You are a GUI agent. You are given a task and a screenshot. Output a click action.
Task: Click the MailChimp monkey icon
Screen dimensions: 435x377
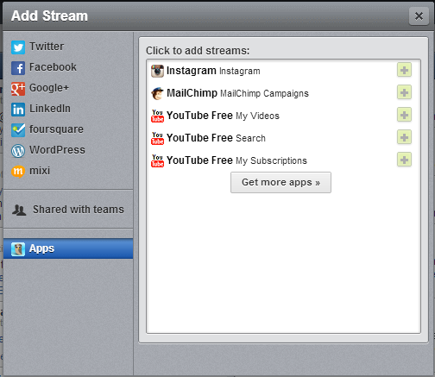point(157,93)
